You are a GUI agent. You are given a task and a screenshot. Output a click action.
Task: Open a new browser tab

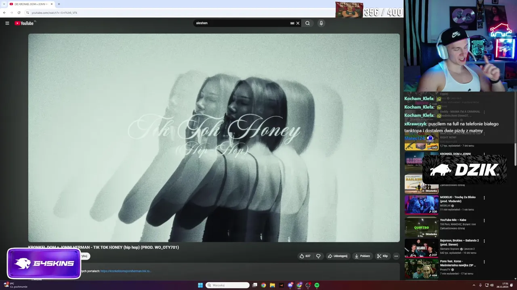(59, 4)
